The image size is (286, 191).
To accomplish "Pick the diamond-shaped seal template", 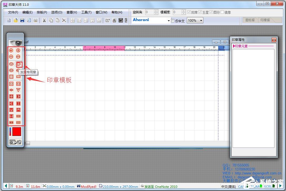I will 11,90.
